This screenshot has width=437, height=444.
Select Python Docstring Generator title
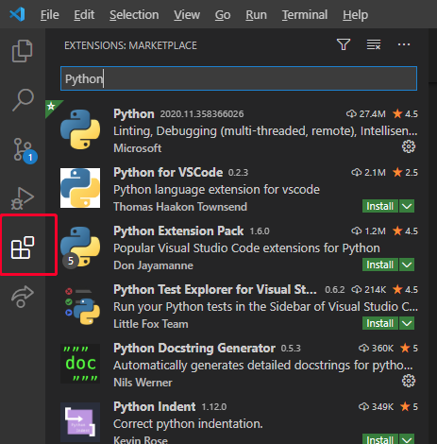194,348
